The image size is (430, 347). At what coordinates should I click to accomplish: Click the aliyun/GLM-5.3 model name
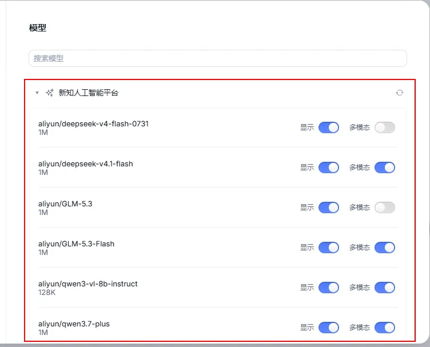(x=65, y=204)
